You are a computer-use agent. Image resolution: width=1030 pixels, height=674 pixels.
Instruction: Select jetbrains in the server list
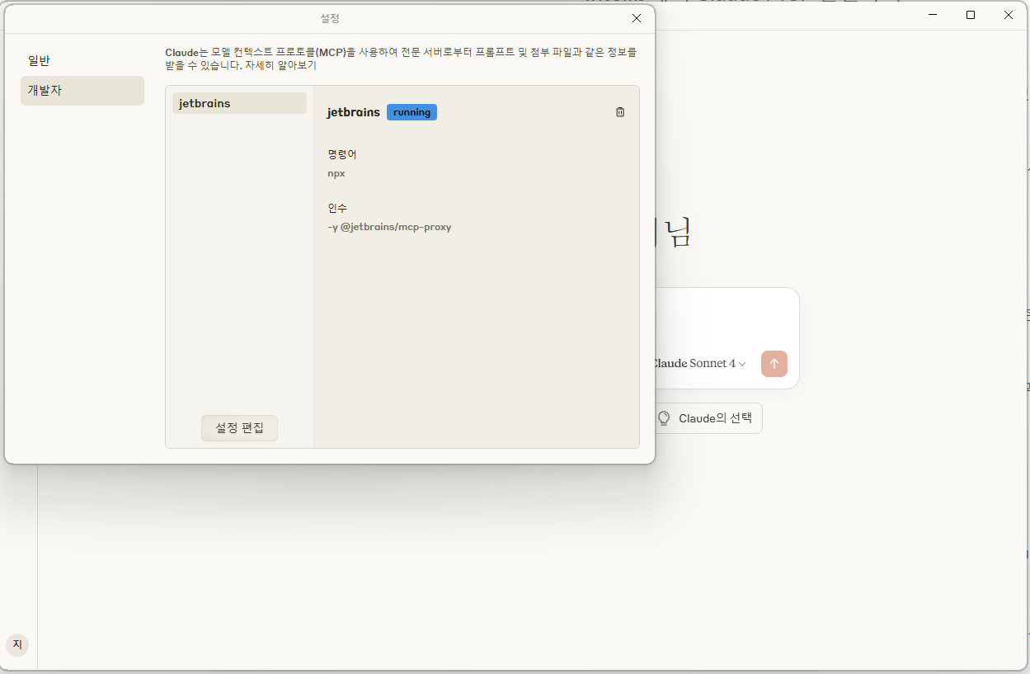[x=239, y=103]
